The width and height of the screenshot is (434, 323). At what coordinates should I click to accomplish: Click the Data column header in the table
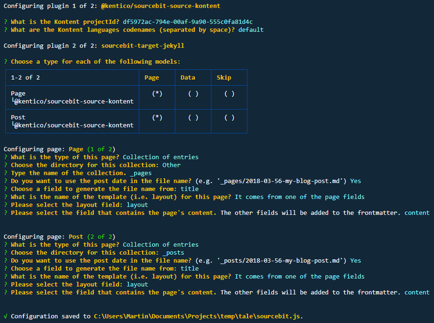[x=188, y=77]
